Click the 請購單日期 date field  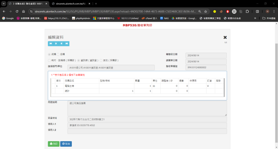click(206, 61)
